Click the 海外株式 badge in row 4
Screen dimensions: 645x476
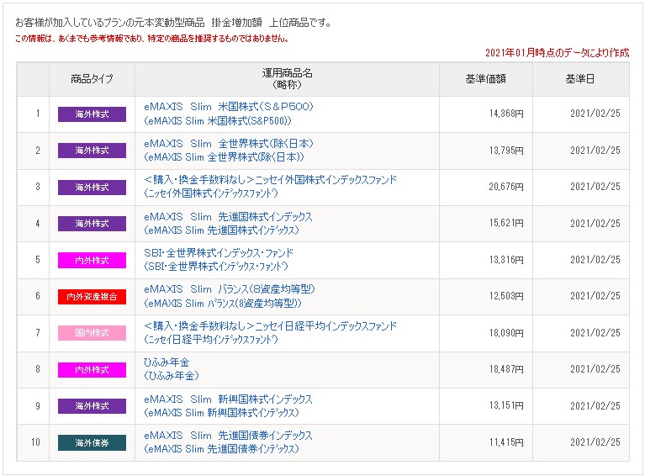92,224
